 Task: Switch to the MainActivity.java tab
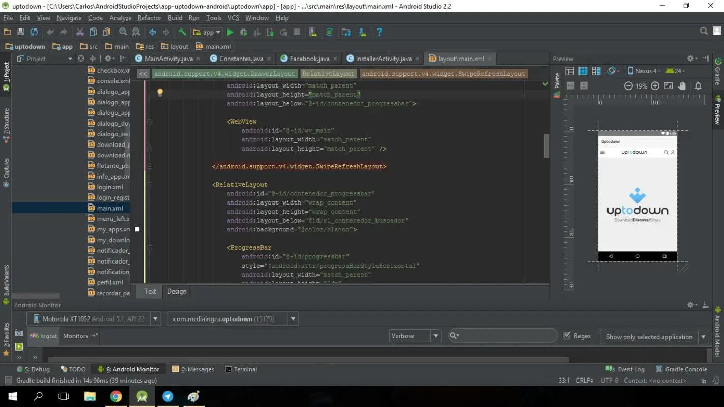[169, 59]
